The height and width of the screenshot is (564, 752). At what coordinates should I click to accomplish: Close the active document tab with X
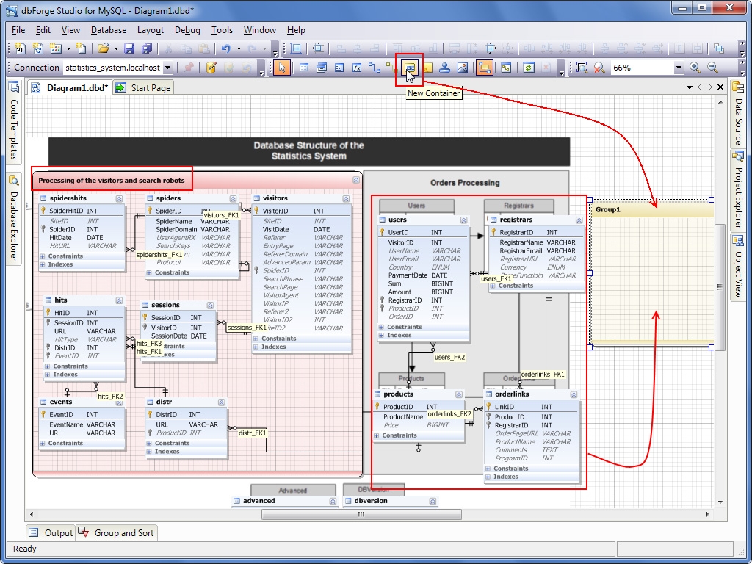[x=720, y=87]
